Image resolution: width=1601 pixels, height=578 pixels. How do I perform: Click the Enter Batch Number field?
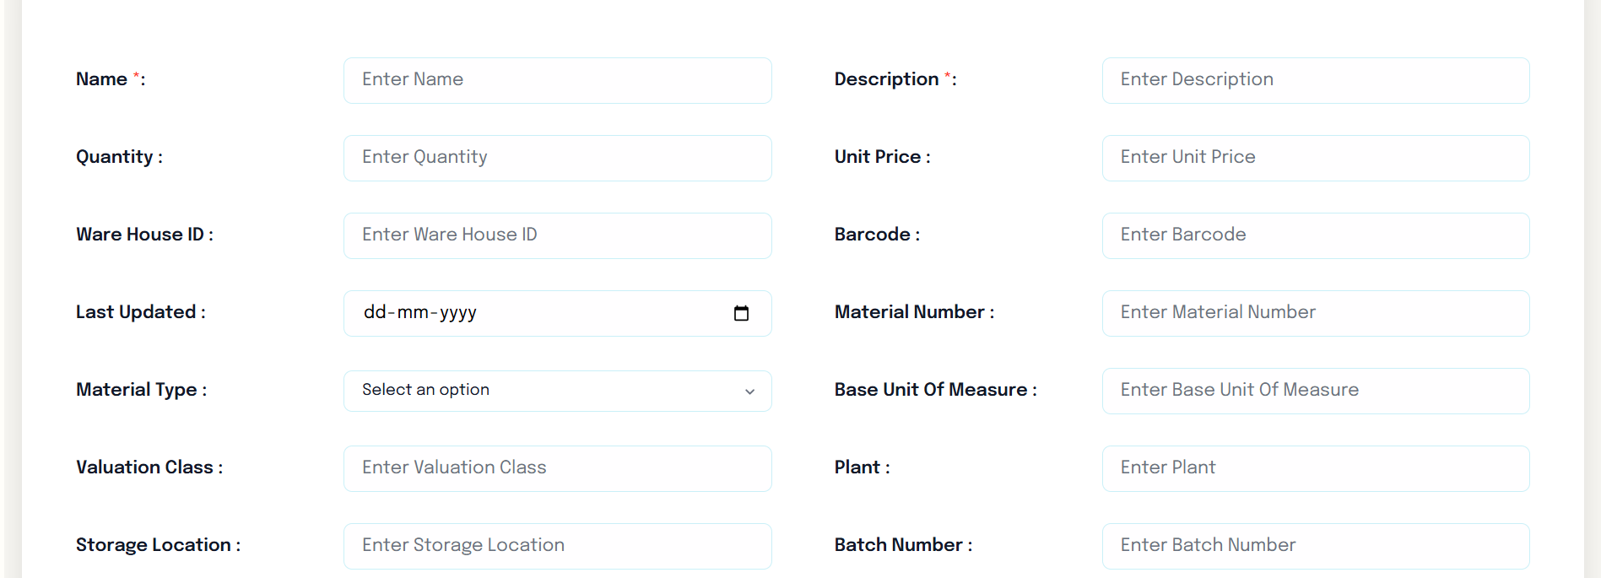click(x=1316, y=546)
